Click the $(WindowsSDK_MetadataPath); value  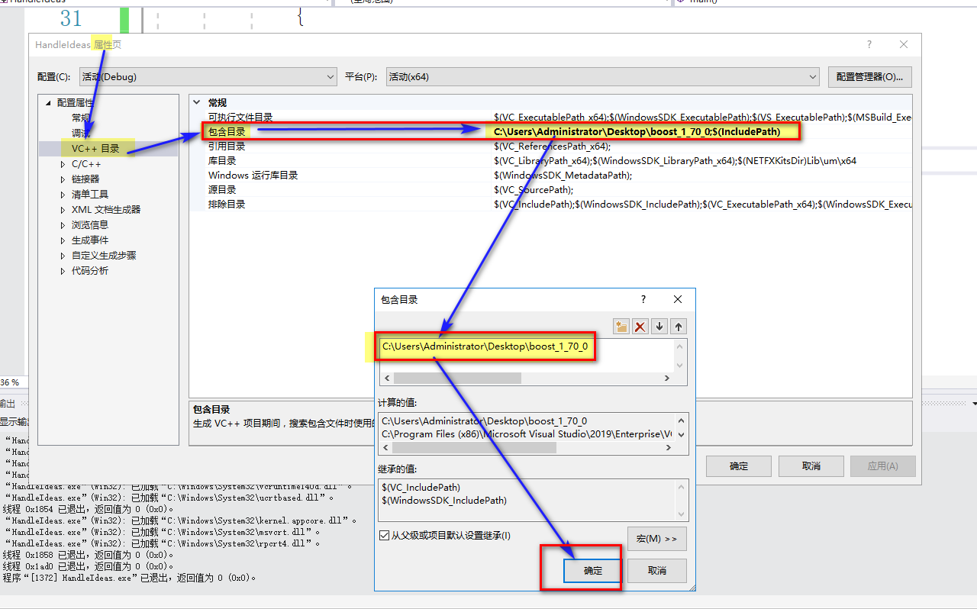[563, 176]
